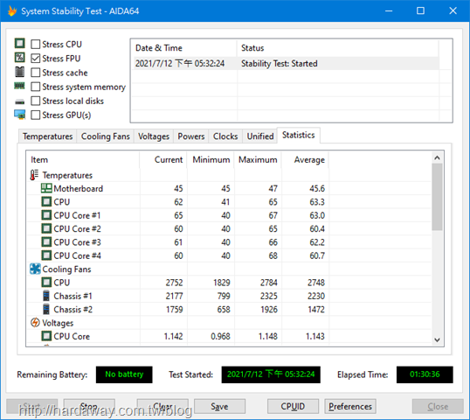
Task: Select the Statistics tab
Action: [298, 136]
